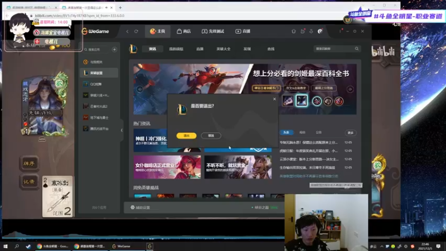Show the next banner slide
The width and height of the screenshot is (446, 251).
tap(350, 89)
